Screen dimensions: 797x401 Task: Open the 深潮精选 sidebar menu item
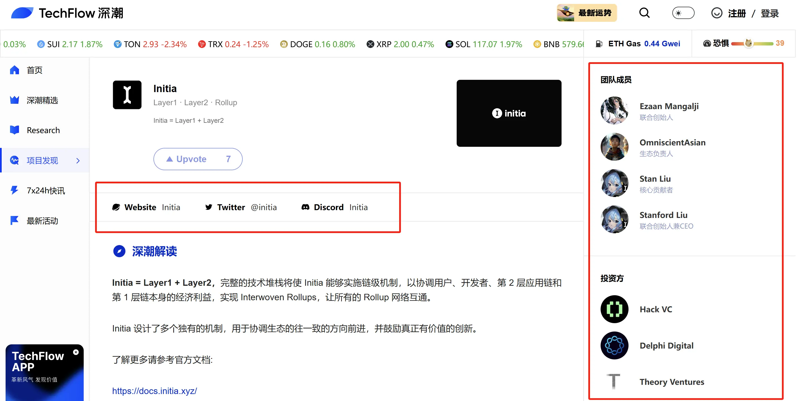(42, 100)
